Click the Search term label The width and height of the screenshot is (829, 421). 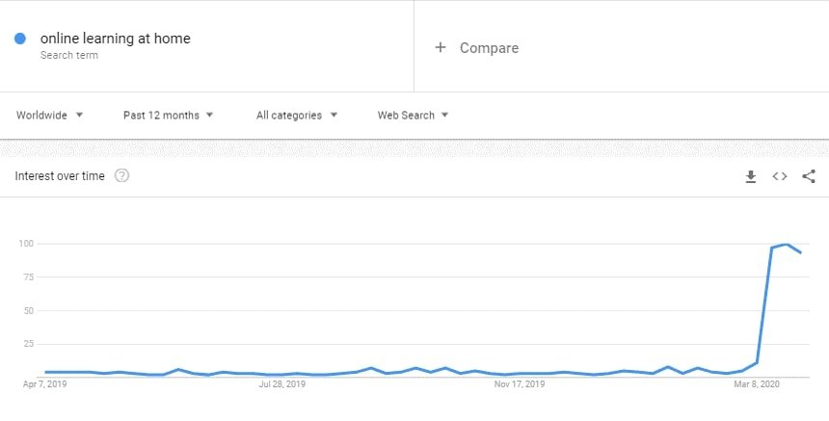pyautogui.click(x=69, y=55)
